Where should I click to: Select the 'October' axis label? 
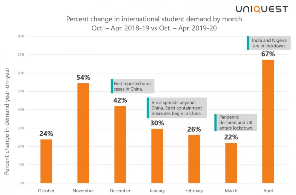pyautogui.click(x=46, y=191)
